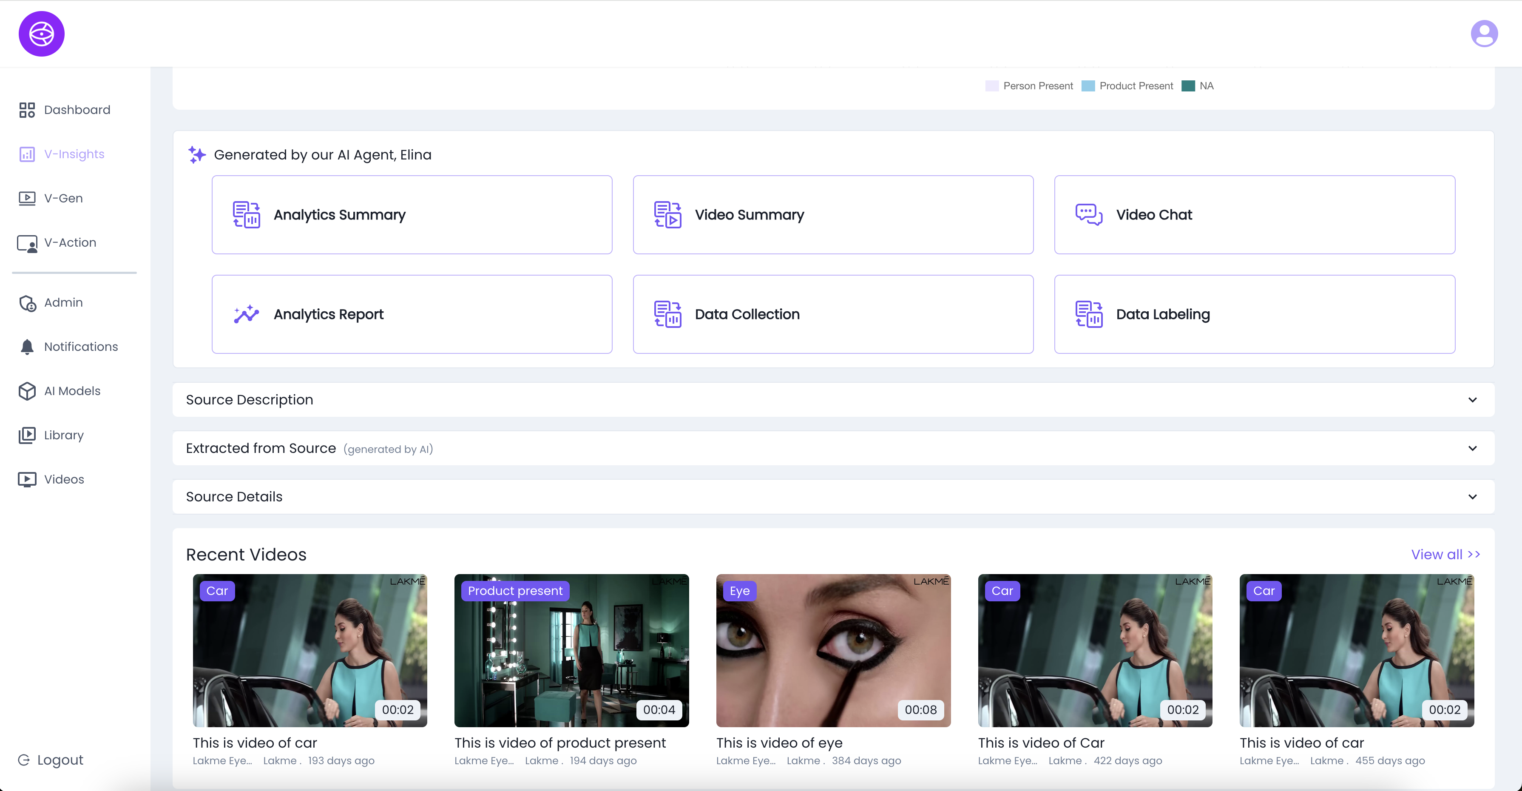
Task: Expand the Source Description chevron
Action: point(1472,400)
